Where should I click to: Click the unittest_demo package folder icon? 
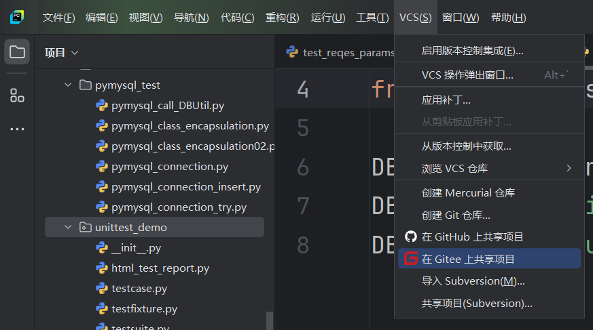[x=86, y=227]
